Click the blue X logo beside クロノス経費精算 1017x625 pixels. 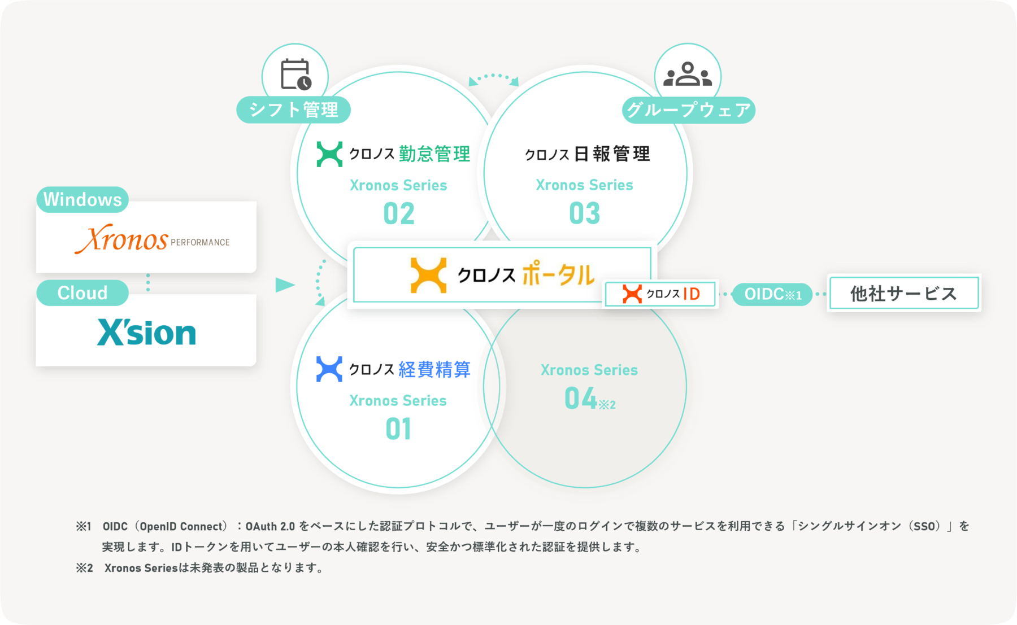click(329, 369)
